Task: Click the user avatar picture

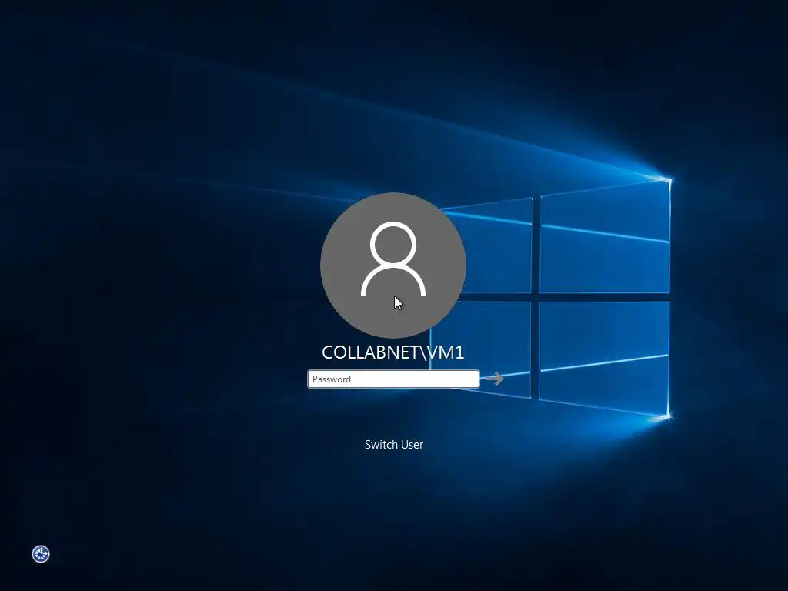Action: point(393,265)
